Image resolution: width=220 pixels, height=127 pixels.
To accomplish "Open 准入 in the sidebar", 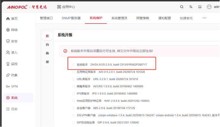I will [x=12, y=53].
